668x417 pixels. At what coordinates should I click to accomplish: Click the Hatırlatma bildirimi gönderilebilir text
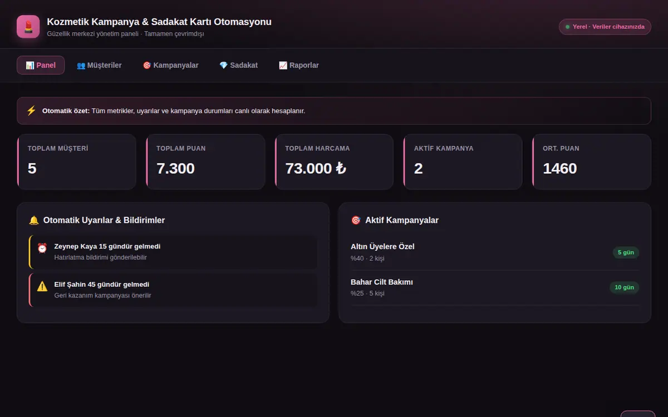tap(101, 257)
